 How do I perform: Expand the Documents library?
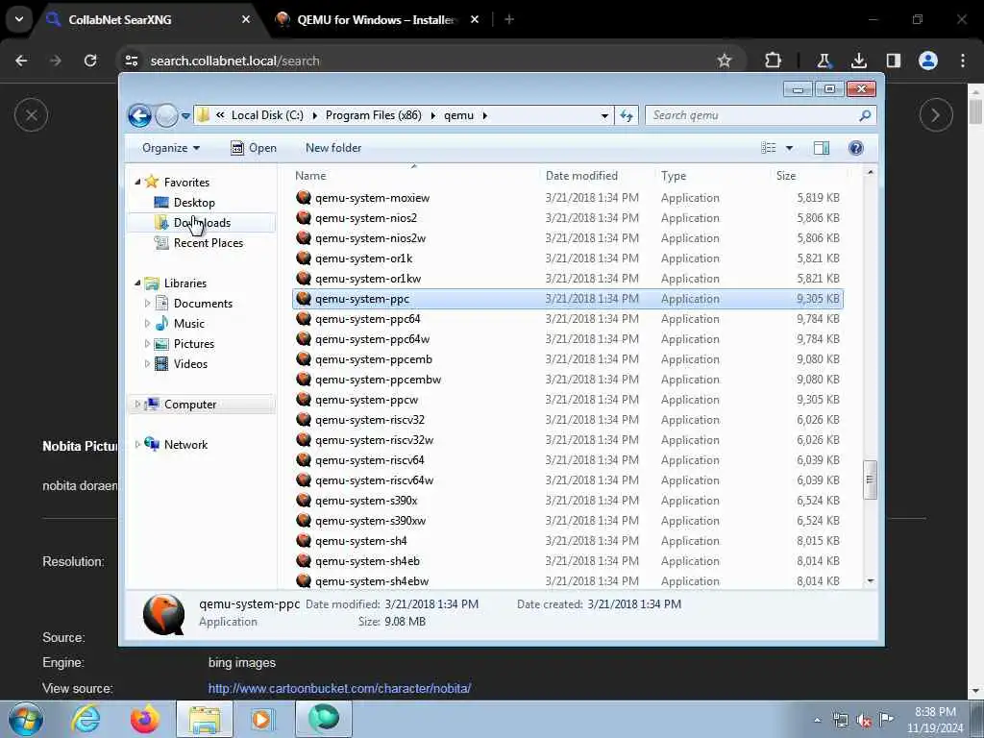tap(147, 304)
